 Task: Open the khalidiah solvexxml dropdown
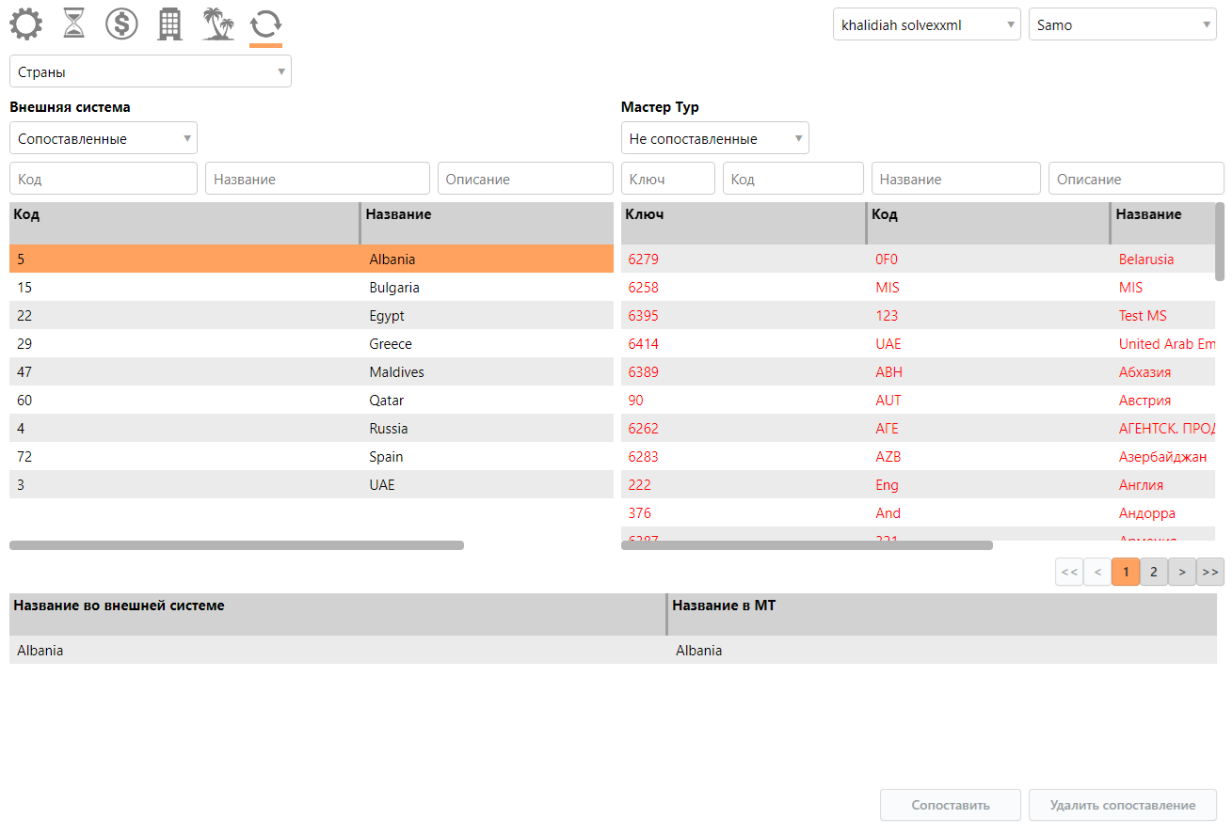(926, 25)
